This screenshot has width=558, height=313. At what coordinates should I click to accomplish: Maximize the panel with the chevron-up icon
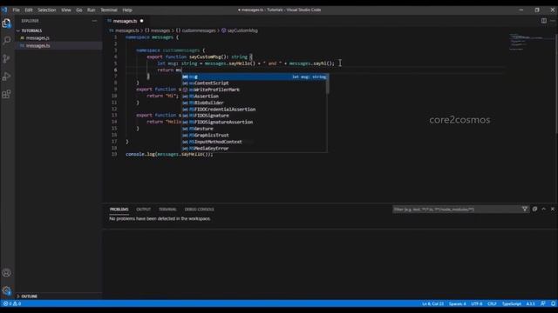[x=543, y=210]
